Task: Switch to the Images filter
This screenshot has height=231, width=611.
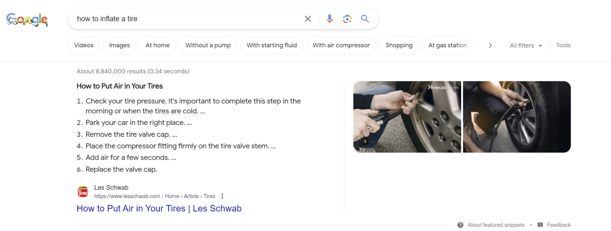Action: (x=119, y=45)
